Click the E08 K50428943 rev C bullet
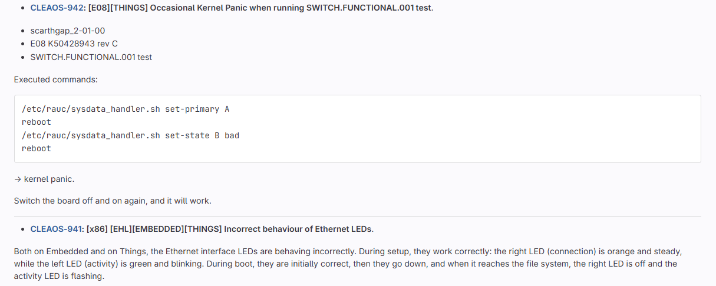 click(x=74, y=44)
